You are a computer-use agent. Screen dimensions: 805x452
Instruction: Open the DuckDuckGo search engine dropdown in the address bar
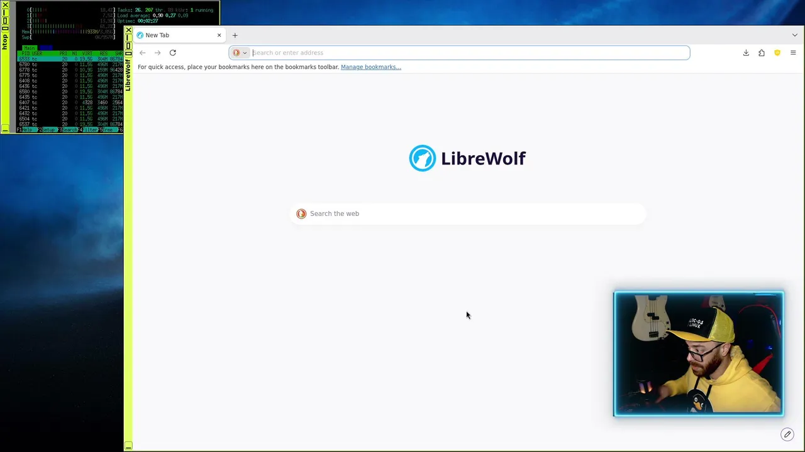240,53
